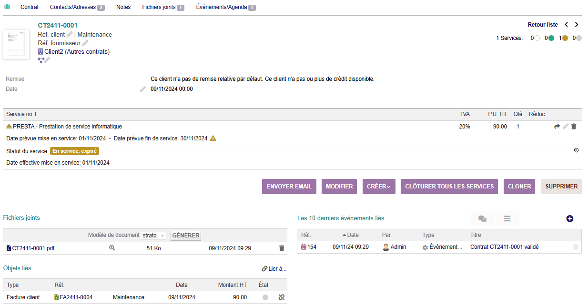The image size is (588, 305).
Task: Delete the attached PDF file
Action: click(282, 248)
